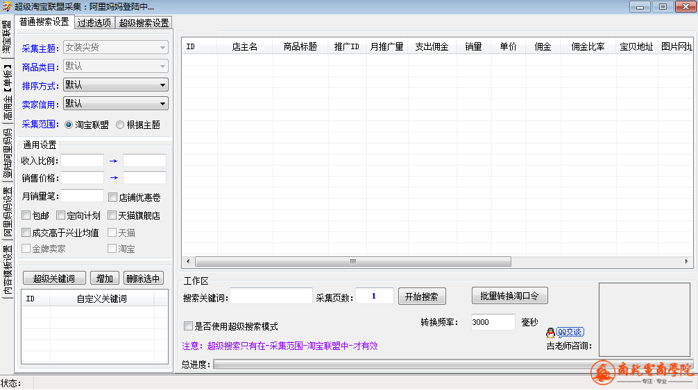Click 总进度 progress bar
The height and width of the screenshot is (390, 698).
[x=453, y=364]
